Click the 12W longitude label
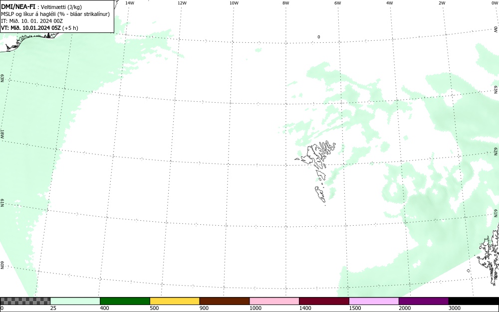 182,3
